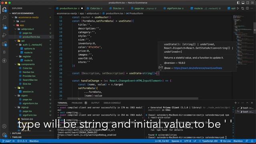This screenshot has height=144, width=256.
Task: Click LF end of line setting
Action: [x=195, y=141]
